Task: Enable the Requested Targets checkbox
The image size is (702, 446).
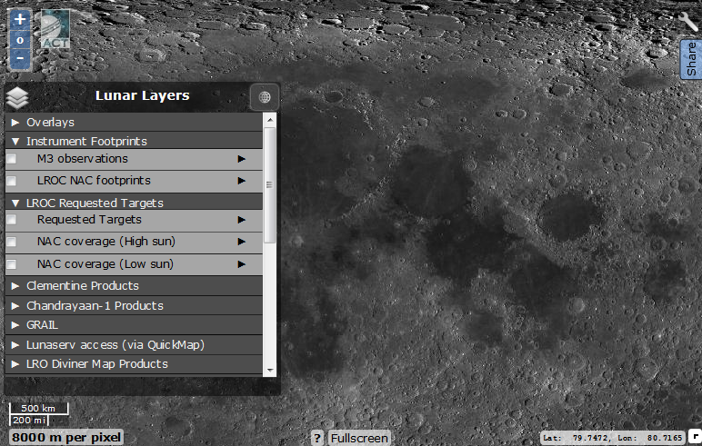Action: tap(12, 220)
